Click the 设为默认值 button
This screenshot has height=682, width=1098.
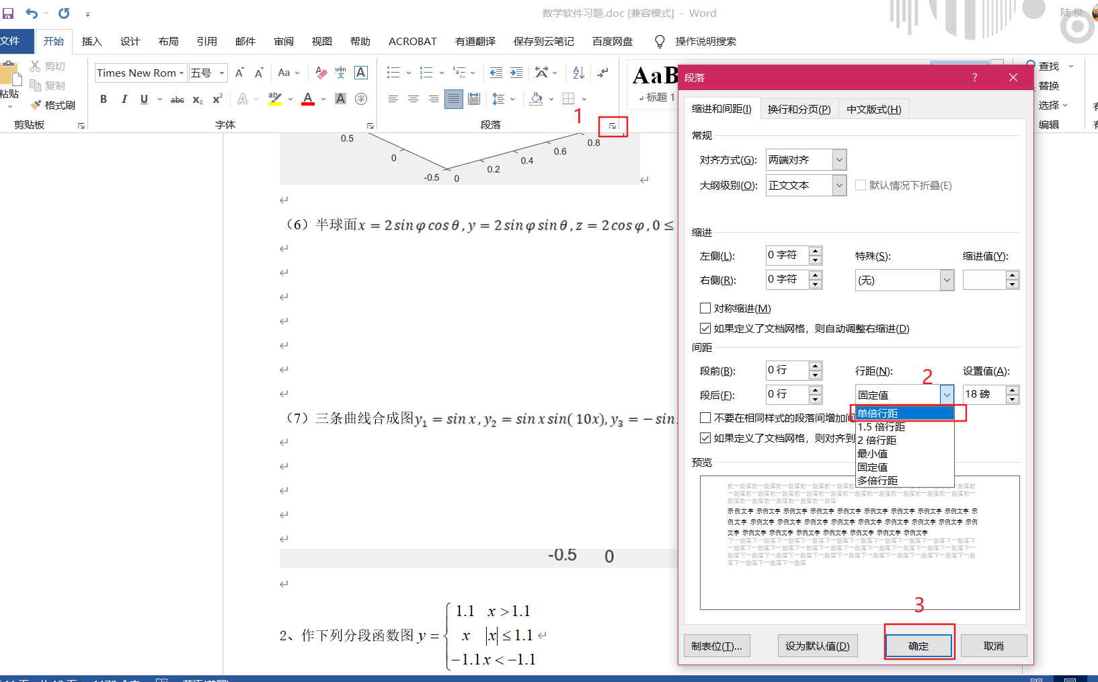pyautogui.click(x=818, y=646)
